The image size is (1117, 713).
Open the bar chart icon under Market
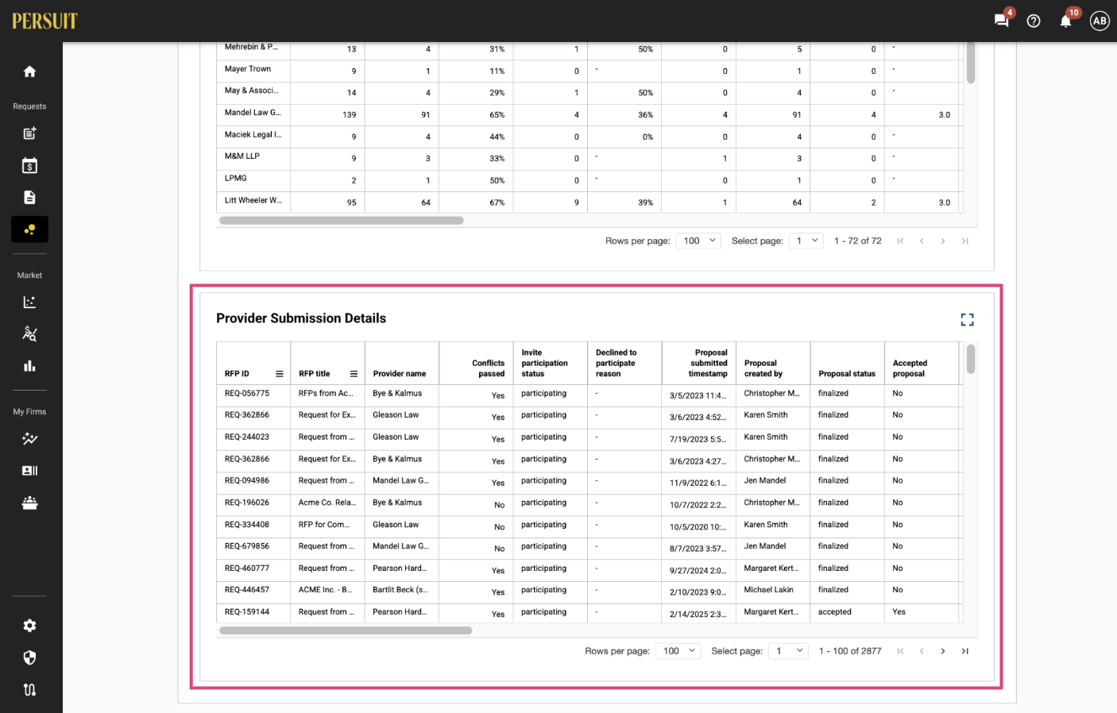29,366
